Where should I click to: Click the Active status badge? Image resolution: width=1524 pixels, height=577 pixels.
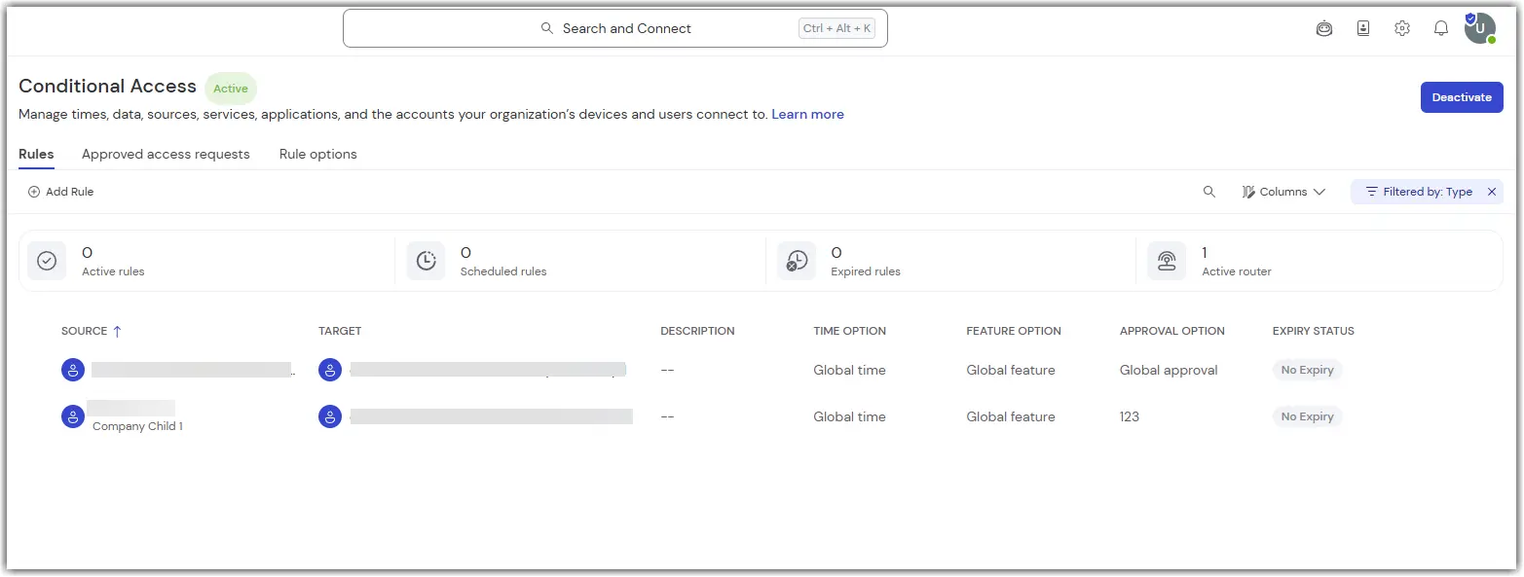pos(231,89)
